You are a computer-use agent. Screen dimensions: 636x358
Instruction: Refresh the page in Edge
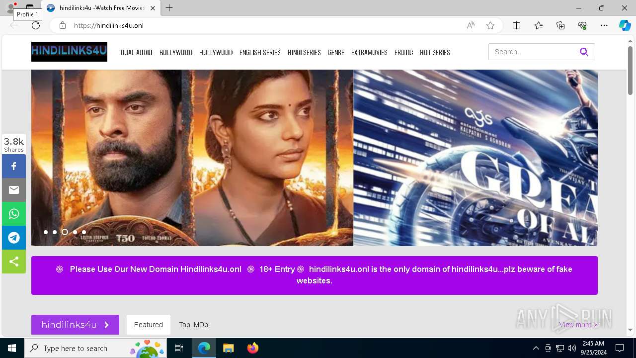36,25
